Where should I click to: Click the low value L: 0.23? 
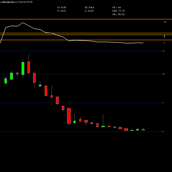point(89,11)
